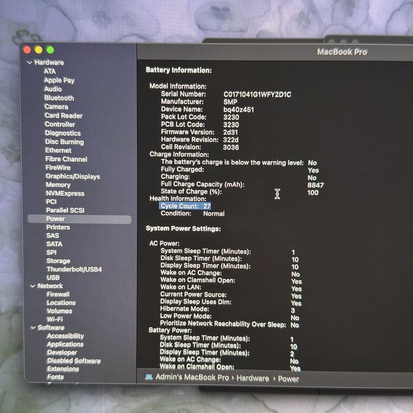Click Software label in sidebar tree

point(51,327)
